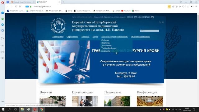Open the Trademarks Justia bookmark
This screenshot has width=199, height=112.
coord(16,11)
